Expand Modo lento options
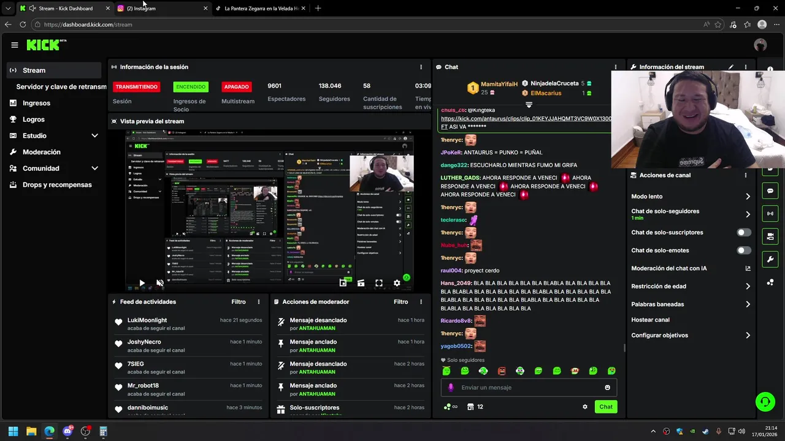 748,197
